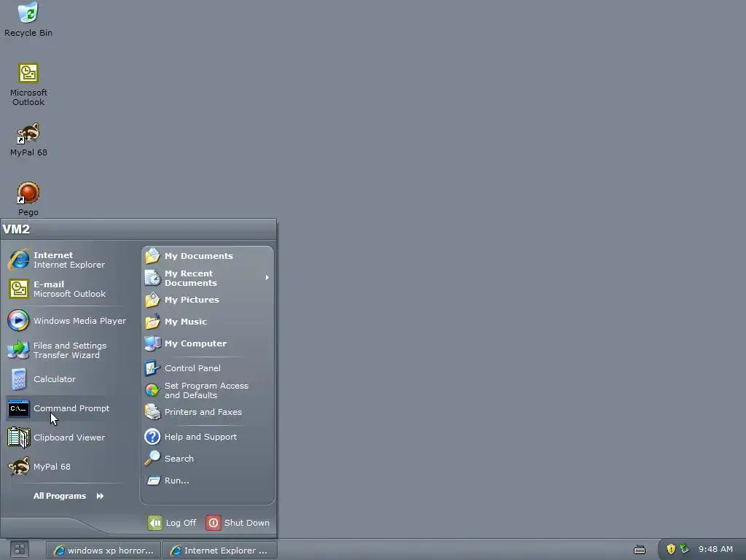
Task: Open Set Program Access and Defaults
Action: pos(208,391)
